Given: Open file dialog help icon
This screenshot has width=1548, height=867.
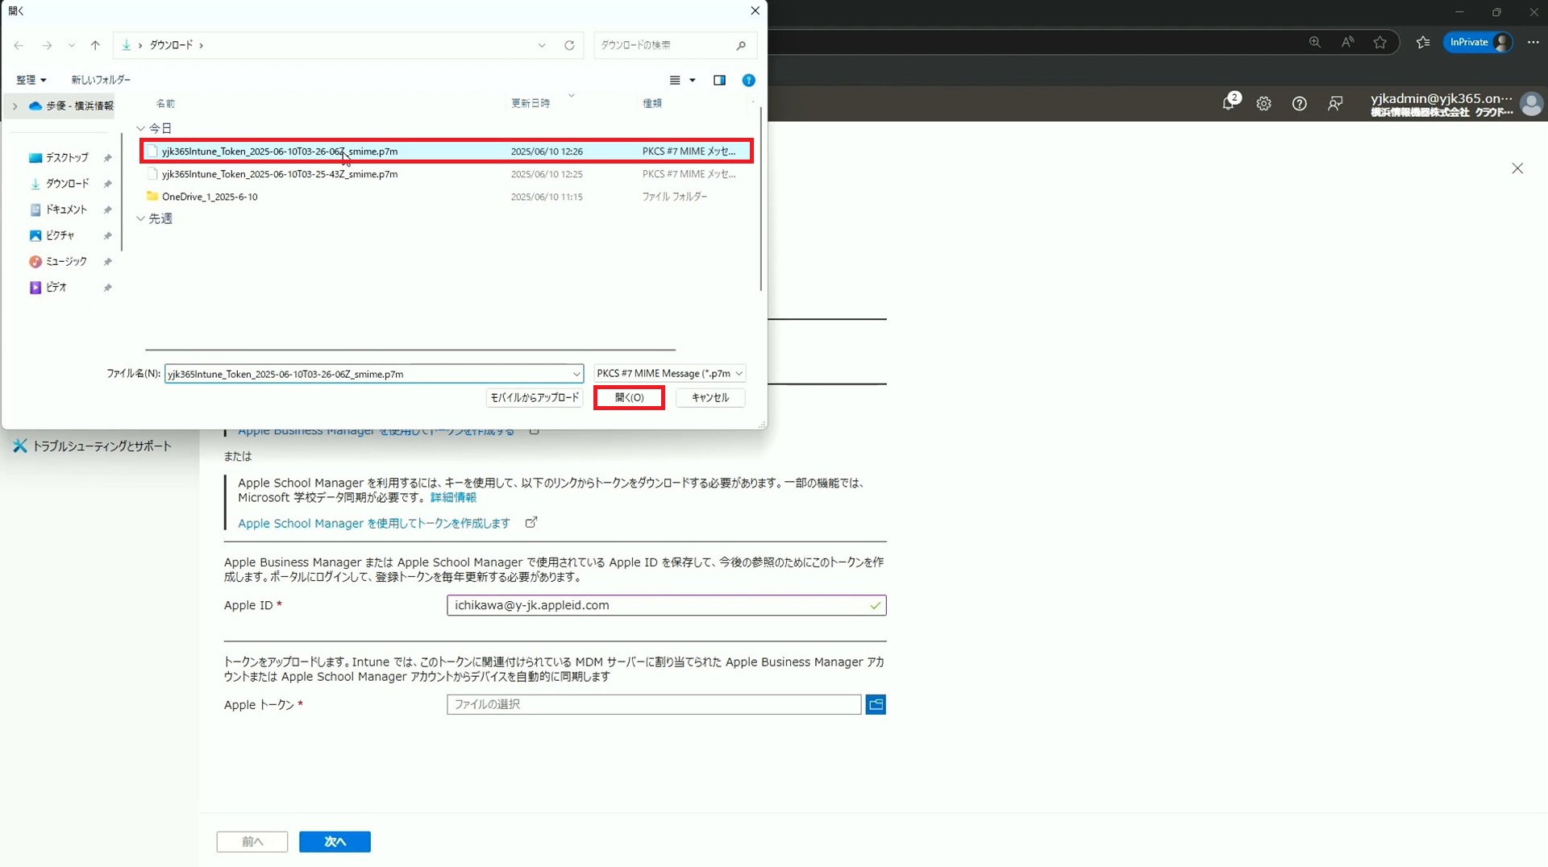Looking at the screenshot, I should 748,81.
